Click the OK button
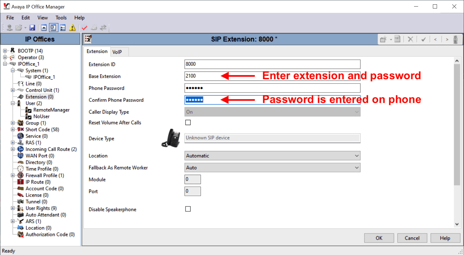Viewport: 464px width, 255px height. (x=379, y=238)
